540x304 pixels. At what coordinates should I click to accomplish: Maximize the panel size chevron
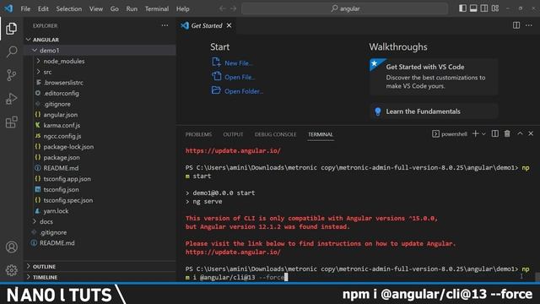[520, 133]
